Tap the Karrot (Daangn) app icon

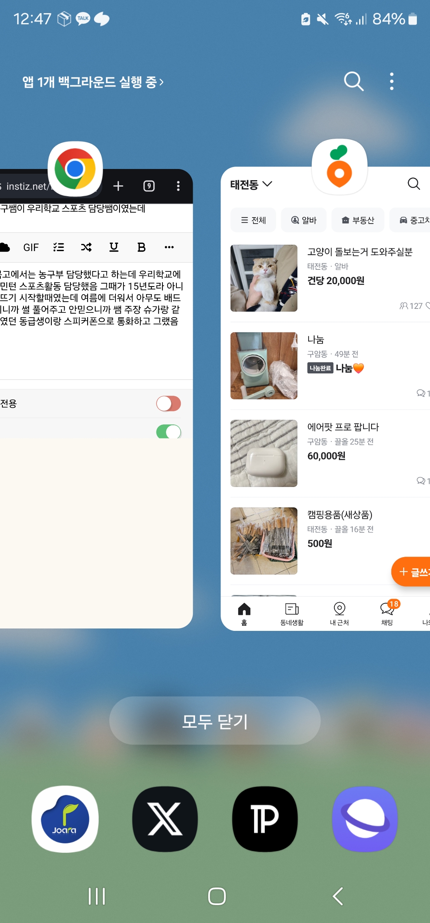(339, 167)
